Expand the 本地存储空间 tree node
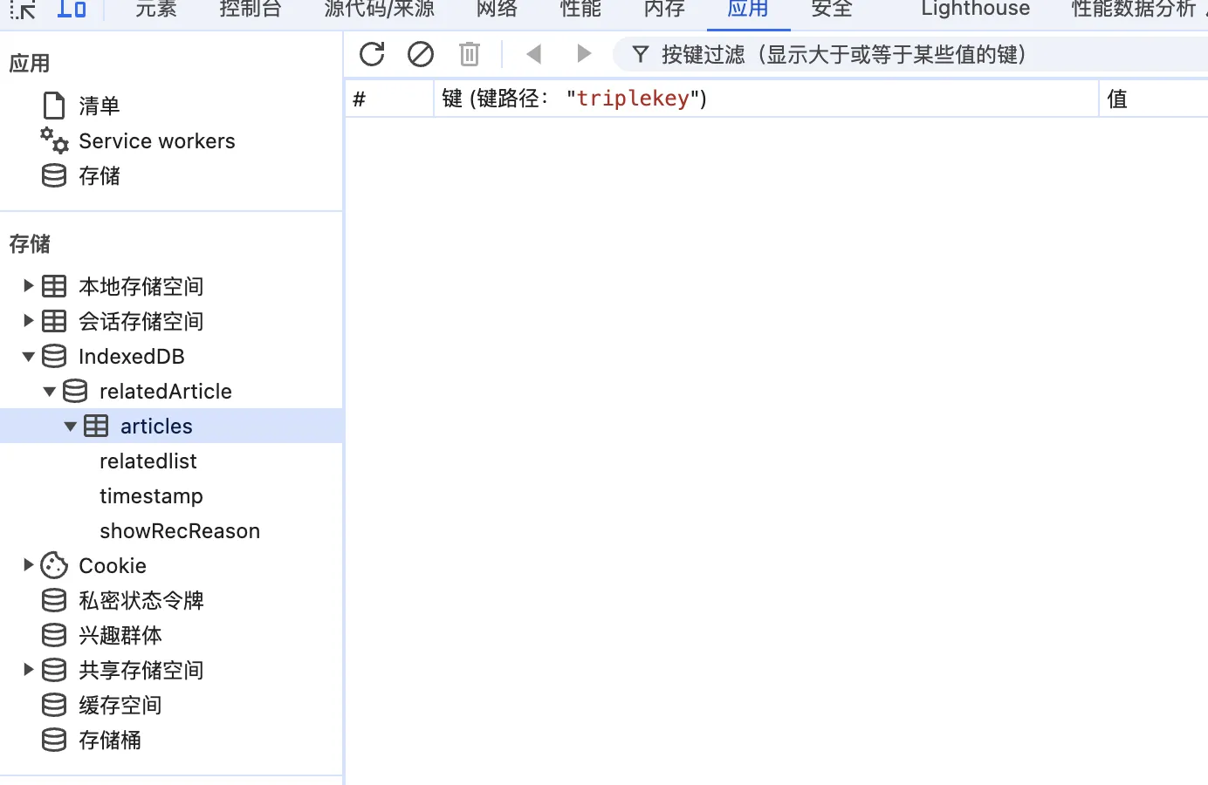This screenshot has width=1208, height=785. tap(28, 286)
